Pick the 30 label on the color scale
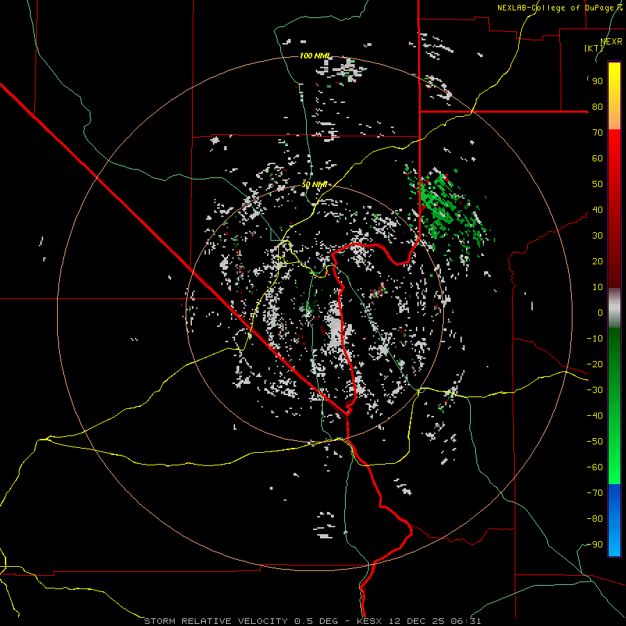626x626 pixels. 597,236
